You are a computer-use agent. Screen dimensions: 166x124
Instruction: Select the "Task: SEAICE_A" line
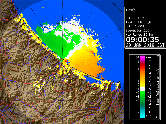(x=138, y=22)
